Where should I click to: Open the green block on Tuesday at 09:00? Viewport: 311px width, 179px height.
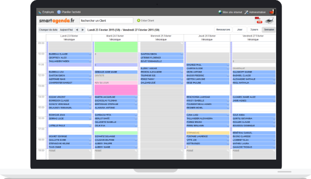(x=116, y=47)
